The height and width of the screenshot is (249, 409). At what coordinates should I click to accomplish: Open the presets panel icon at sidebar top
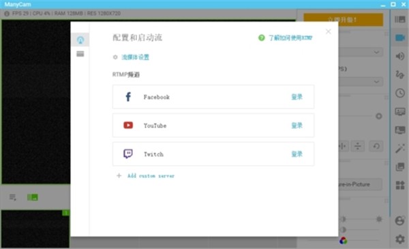click(x=399, y=19)
